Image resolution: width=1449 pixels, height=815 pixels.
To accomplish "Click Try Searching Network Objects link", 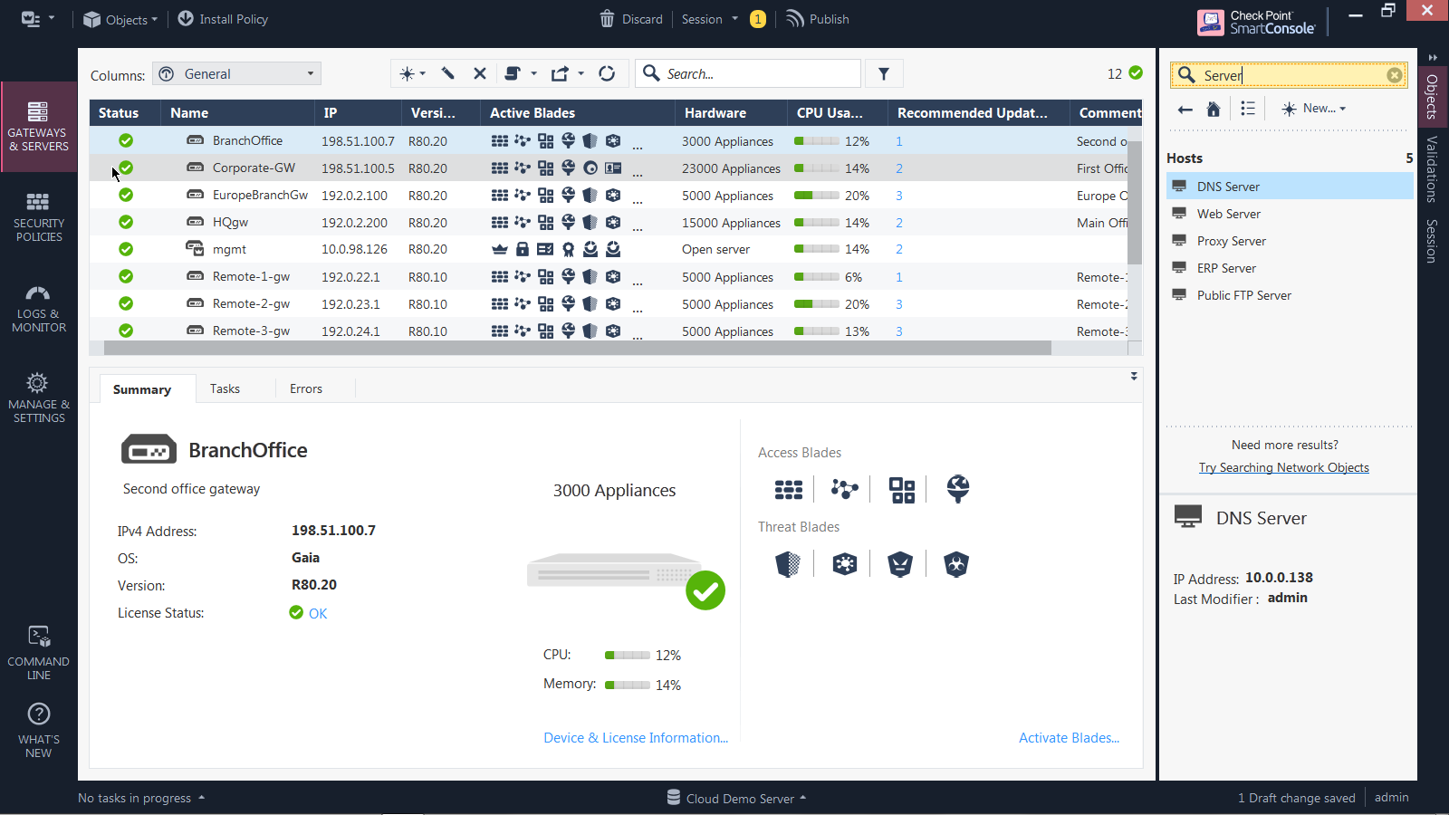I will pos(1283,468).
